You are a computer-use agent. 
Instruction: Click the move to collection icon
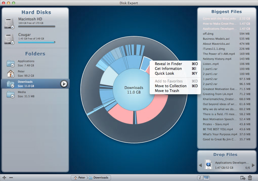pyautogui.click(x=243, y=178)
